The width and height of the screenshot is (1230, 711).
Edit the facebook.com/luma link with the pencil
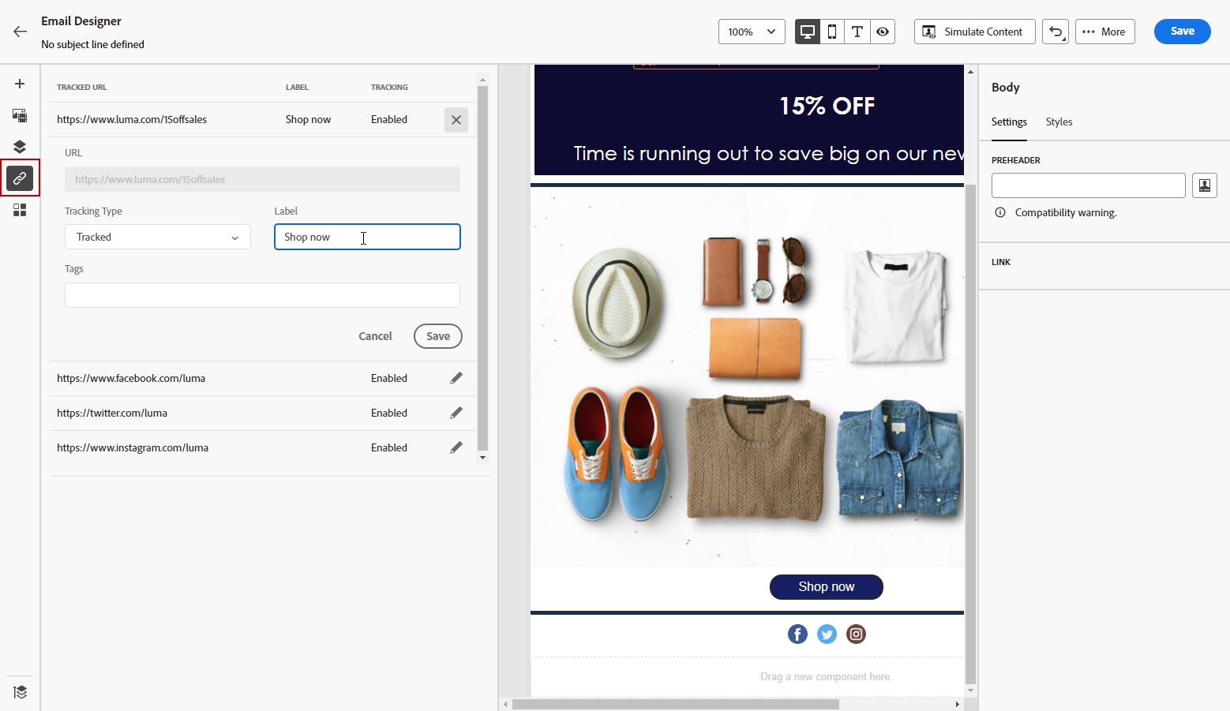(x=456, y=379)
